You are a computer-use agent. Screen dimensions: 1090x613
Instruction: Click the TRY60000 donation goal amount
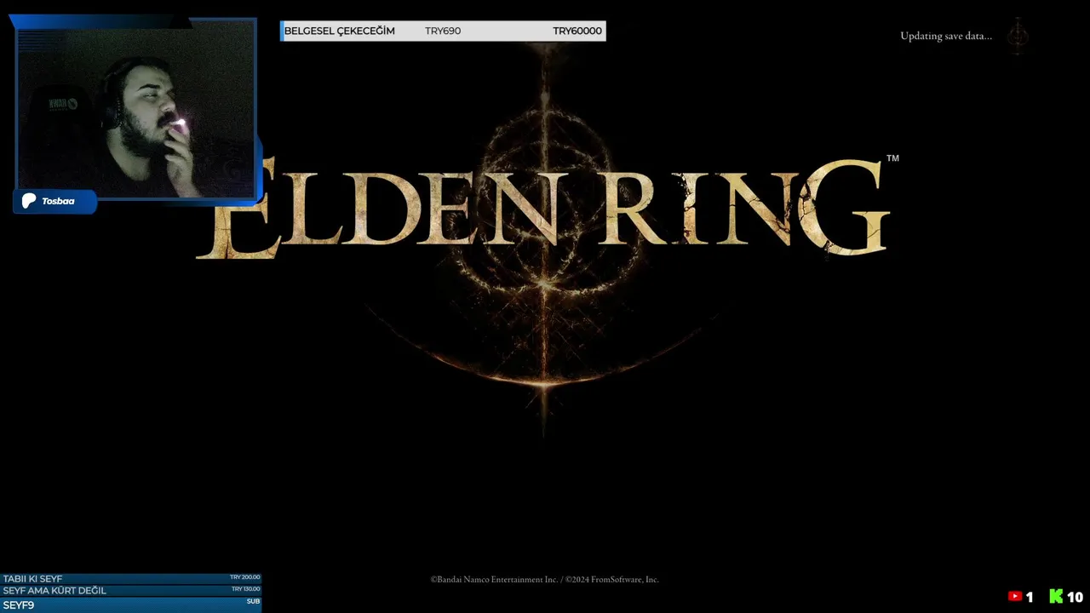coord(577,31)
